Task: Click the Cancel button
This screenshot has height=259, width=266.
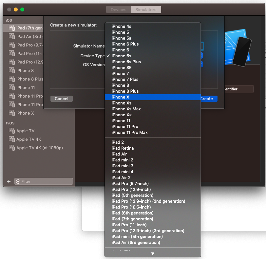Action: coord(61,99)
